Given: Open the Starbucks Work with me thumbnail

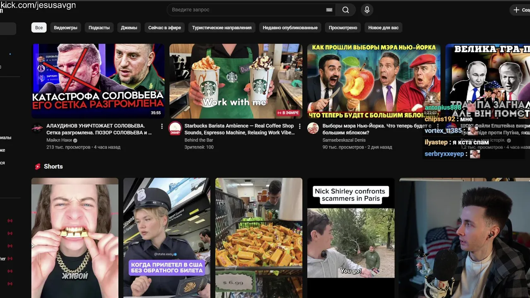Looking at the screenshot, I should [x=236, y=81].
